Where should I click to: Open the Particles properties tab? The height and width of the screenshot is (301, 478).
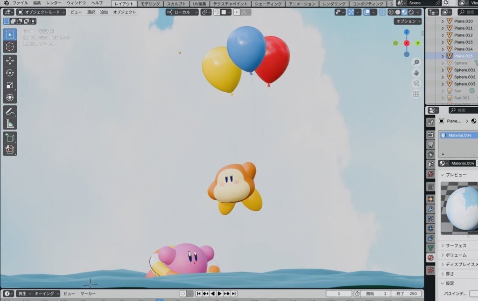pos(430,219)
